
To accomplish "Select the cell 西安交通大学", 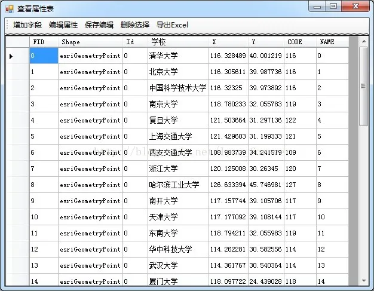I will (178, 152).
